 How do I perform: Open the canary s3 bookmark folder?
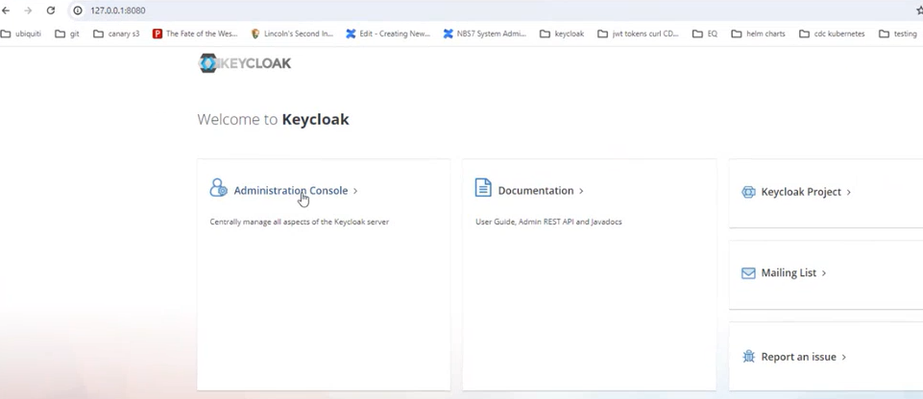116,35
